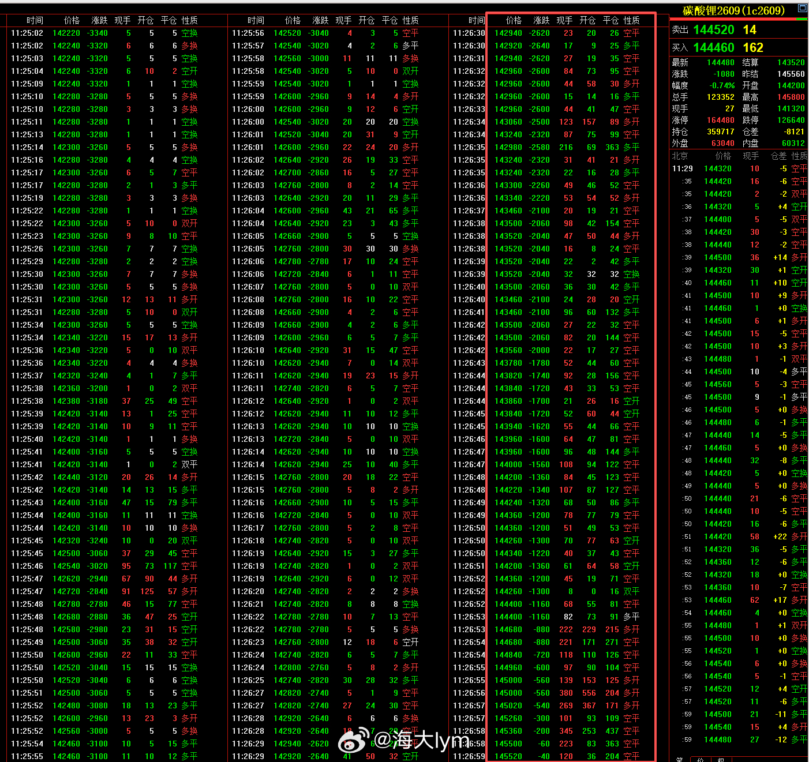The image size is (809, 762).
Task: Select the 外盘 value 63040
Action: pyautogui.click(x=722, y=143)
